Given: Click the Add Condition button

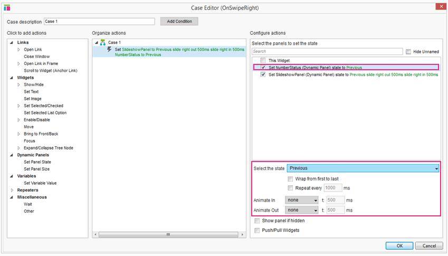Looking at the screenshot, I should pyautogui.click(x=179, y=21).
